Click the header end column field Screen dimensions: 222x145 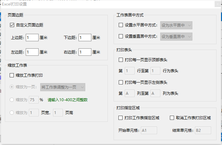click(x=155, y=93)
